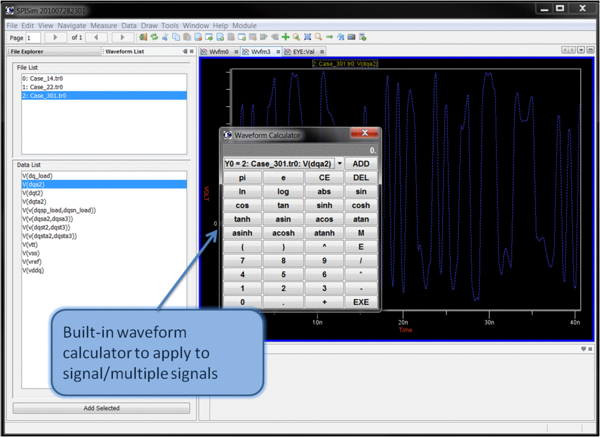Open the Y0 signal dropdown in calculator
The width and height of the screenshot is (600, 437).
[x=339, y=164]
